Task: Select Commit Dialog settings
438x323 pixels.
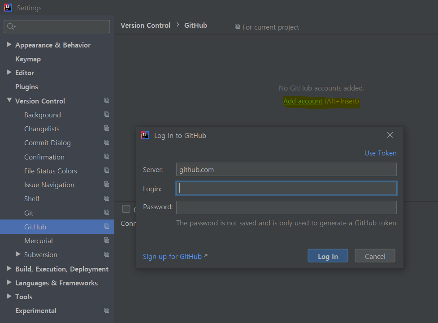Action: pyautogui.click(x=48, y=143)
